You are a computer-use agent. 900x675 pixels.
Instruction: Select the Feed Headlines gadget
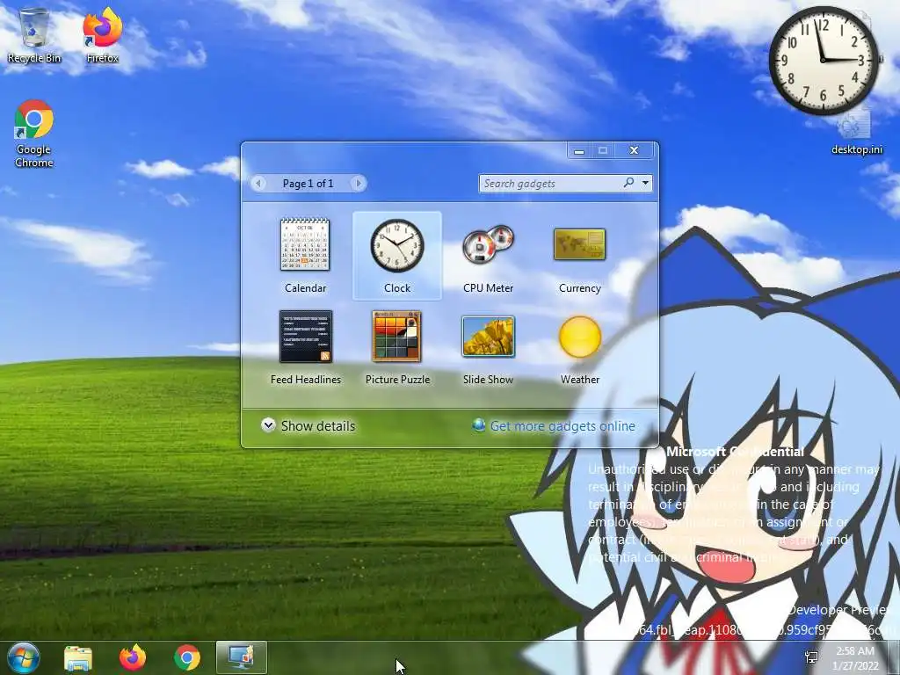(x=305, y=347)
